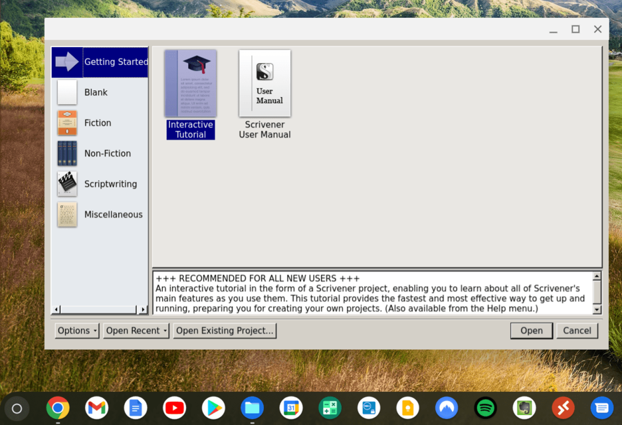
Task: Expand the Options dropdown button
Action: point(77,331)
